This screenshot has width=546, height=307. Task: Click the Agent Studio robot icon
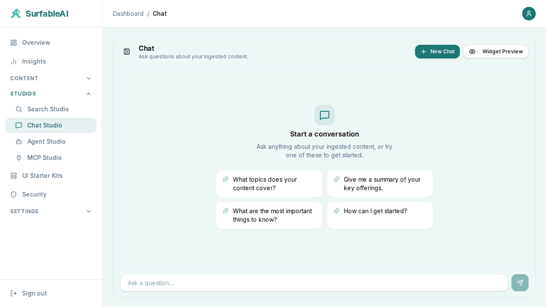click(19, 142)
